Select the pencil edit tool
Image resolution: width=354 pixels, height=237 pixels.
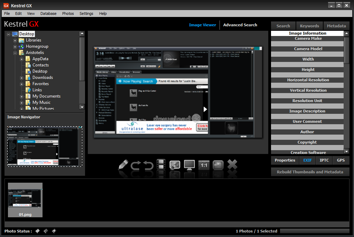coord(123,165)
